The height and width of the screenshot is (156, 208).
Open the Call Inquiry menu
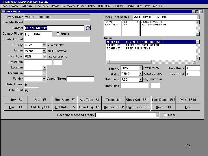point(26,6)
